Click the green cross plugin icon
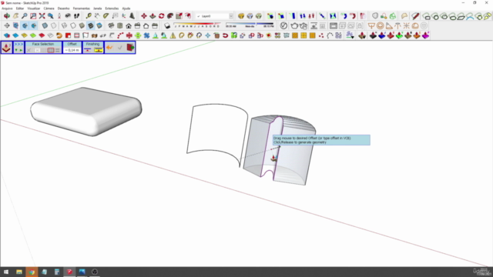Image resolution: width=493 pixels, height=277 pixels. coord(138,35)
